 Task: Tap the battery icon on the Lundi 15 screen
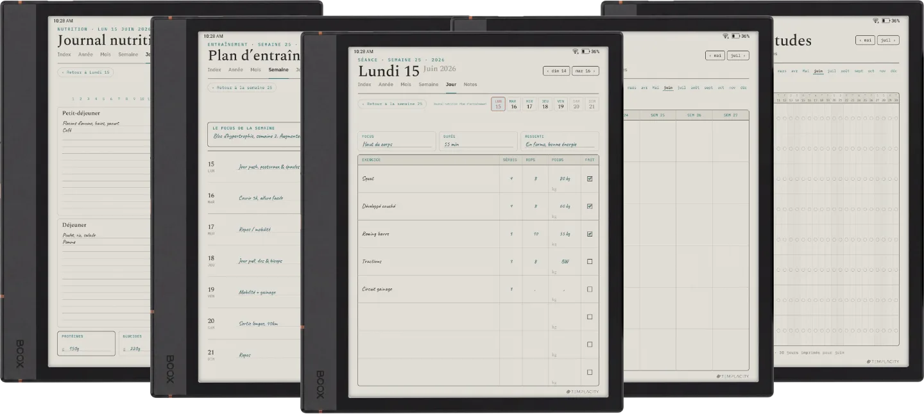[585, 51]
